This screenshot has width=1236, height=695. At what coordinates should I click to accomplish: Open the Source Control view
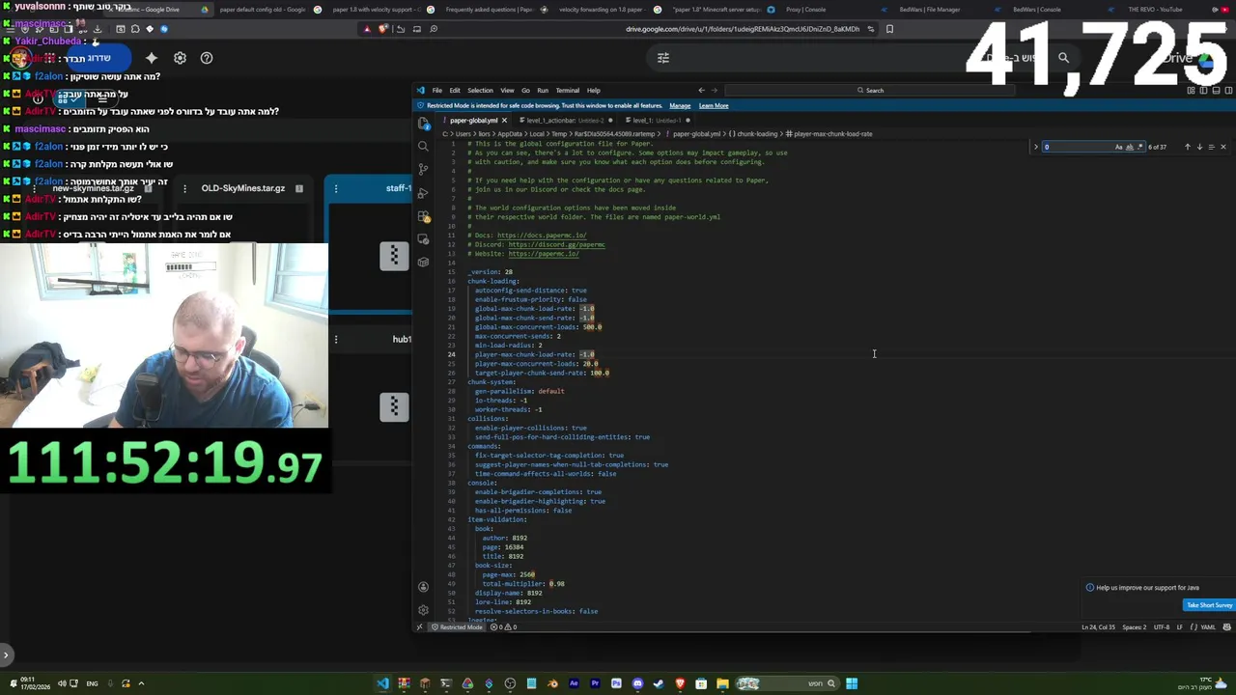click(x=423, y=169)
